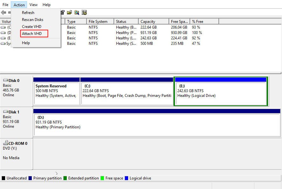Click the 931.19 GB capacity cell in volume list

point(148,33)
